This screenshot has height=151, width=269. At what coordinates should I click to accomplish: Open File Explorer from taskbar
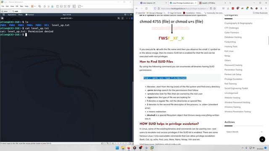click(x=123, y=148)
